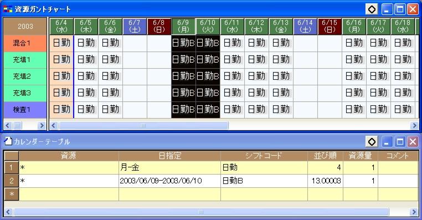The width and height of the screenshot is (422, 220).
Task: Click the Gantt chart horizontal scrollbar thumb
Action: (x=143, y=125)
